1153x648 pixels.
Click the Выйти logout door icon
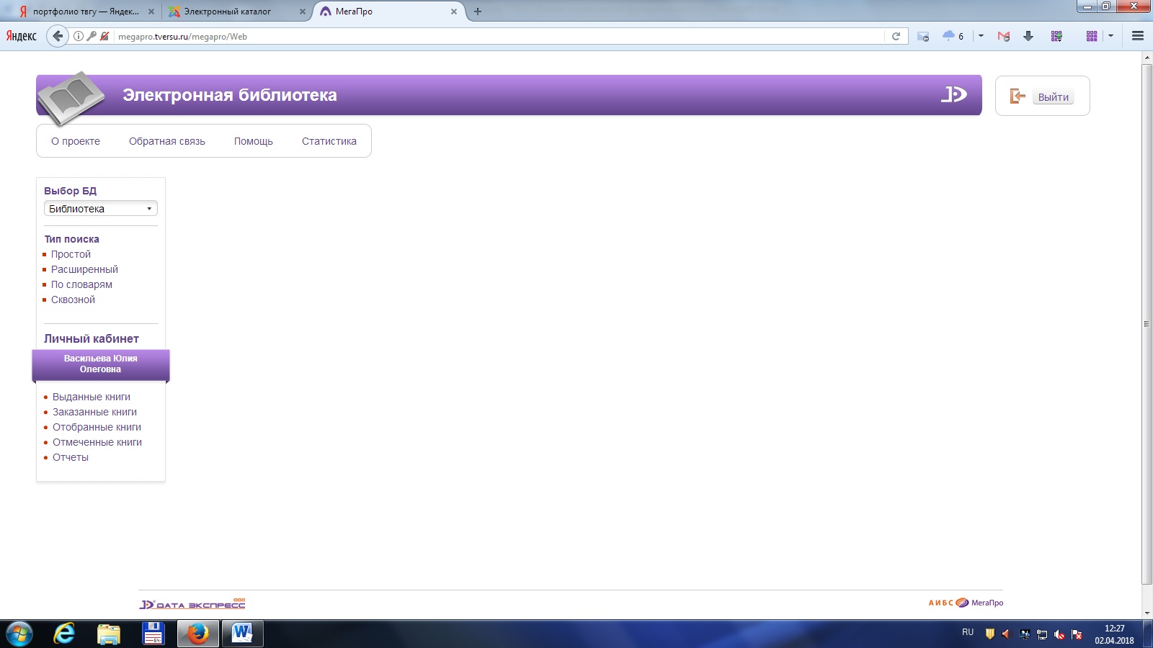click(x=1017, y=96)
